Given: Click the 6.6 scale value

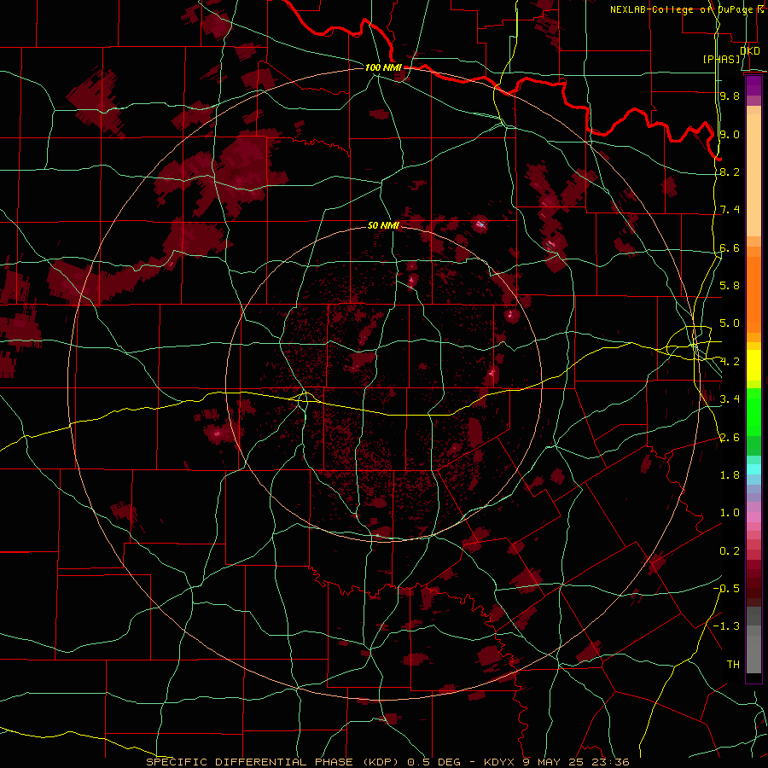Looking at the screenshot, I should pos(730,247).
